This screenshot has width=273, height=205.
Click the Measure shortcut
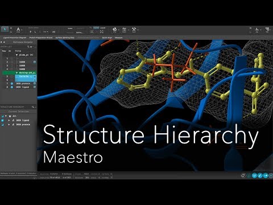point(119,38)
